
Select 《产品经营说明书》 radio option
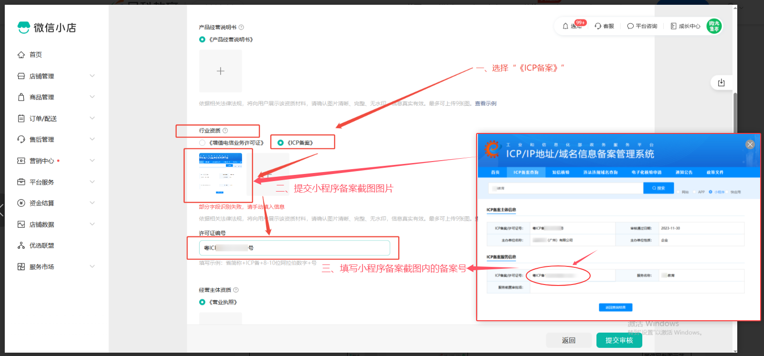pyautogui.click(x=202, y=40)
